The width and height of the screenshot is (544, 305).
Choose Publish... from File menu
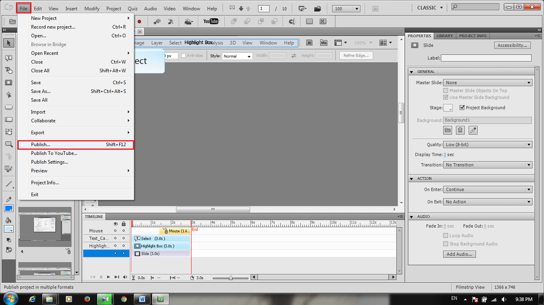click(x=76, y=145)
